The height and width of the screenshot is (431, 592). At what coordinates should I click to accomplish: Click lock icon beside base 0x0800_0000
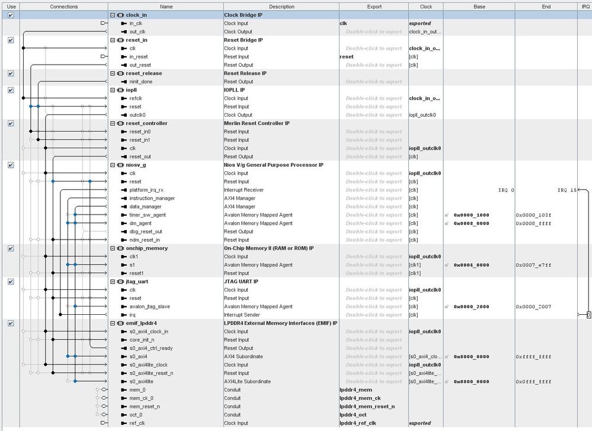click(x=447, y=382)
